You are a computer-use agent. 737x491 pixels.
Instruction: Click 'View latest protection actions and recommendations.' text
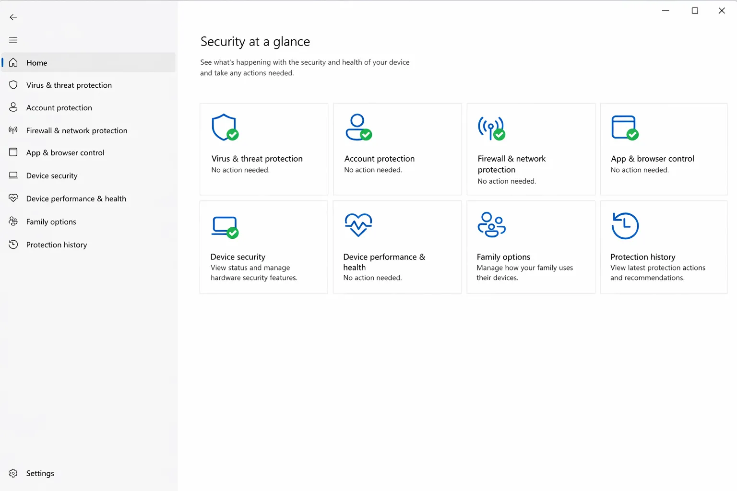[x=658, y=273]
